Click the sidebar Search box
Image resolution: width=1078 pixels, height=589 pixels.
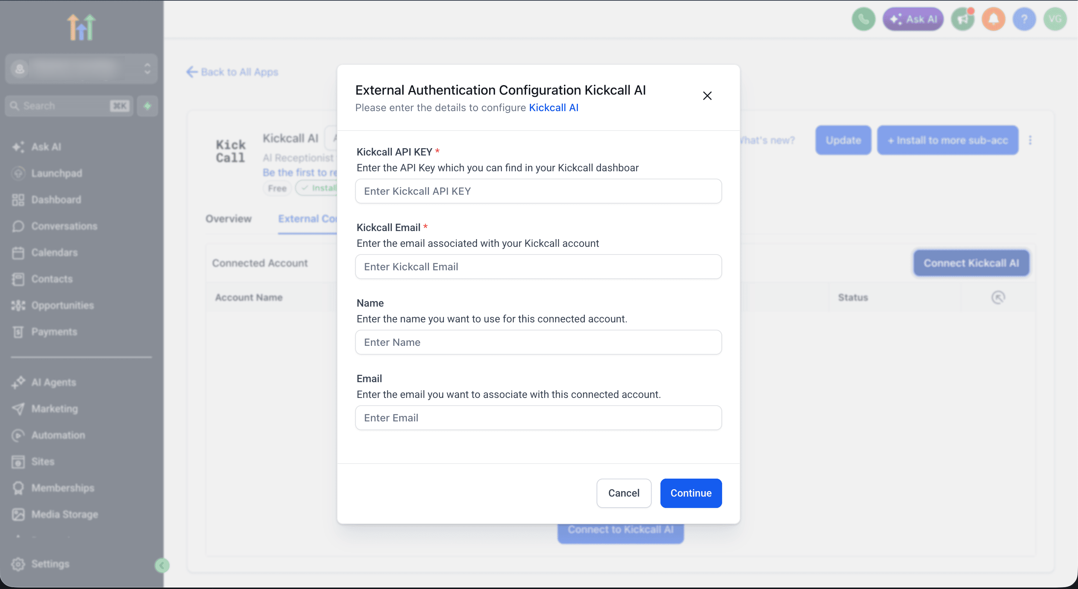point(69,106)
